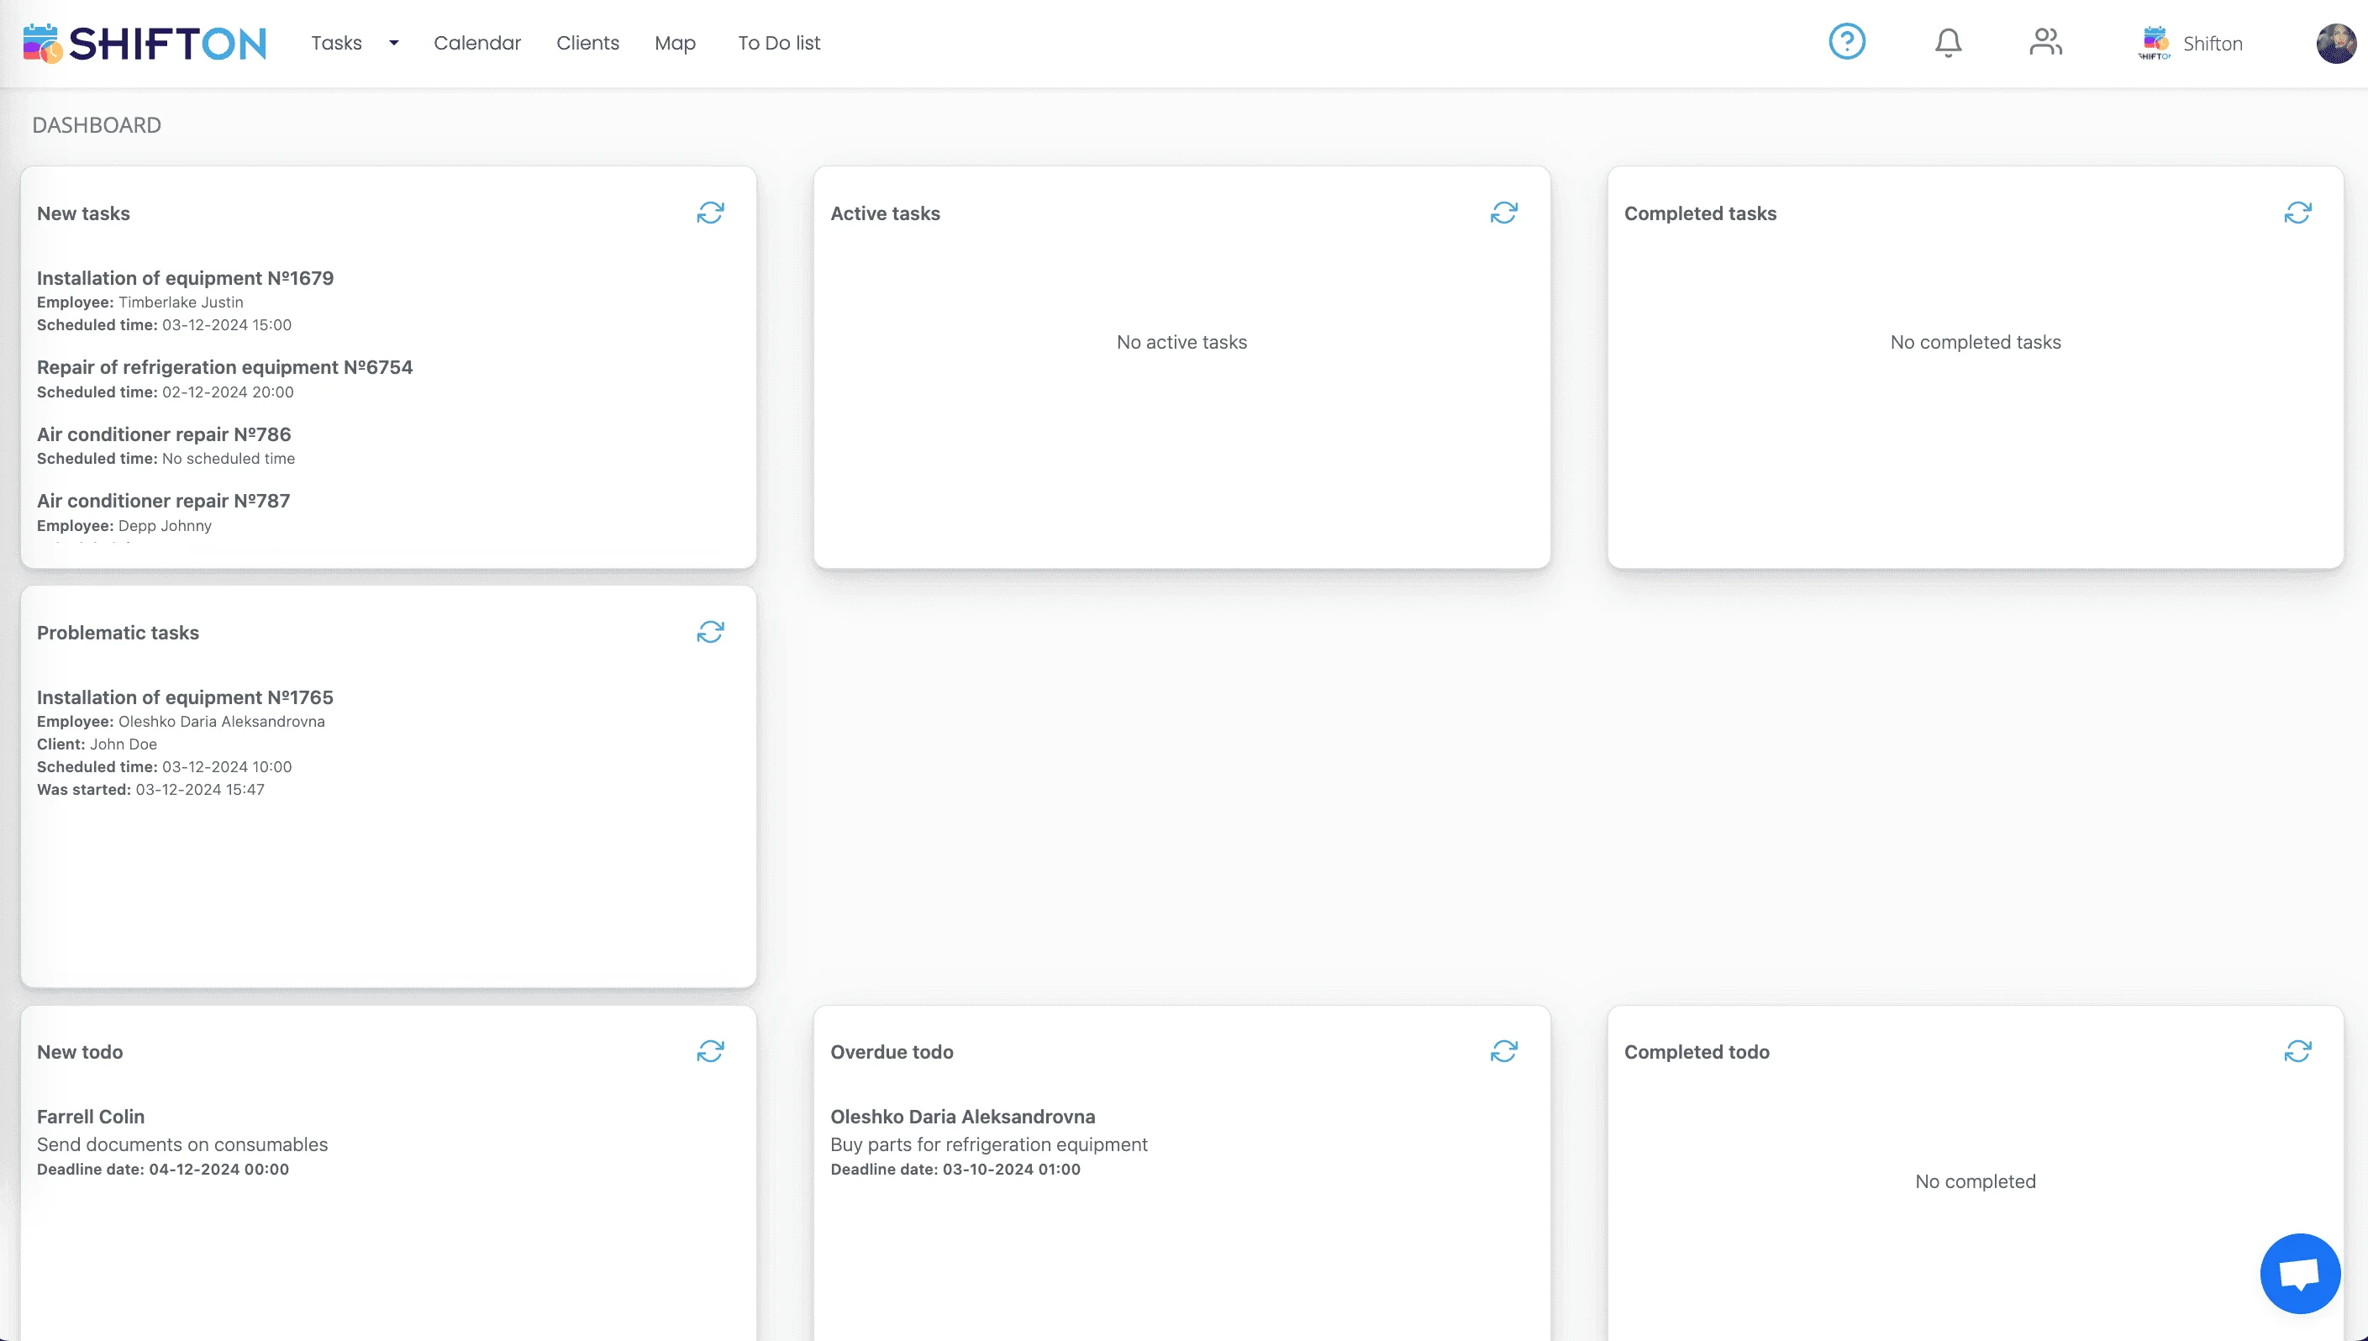
Task: Open the chat support bubble
Action: (x=2299, y=1274)
